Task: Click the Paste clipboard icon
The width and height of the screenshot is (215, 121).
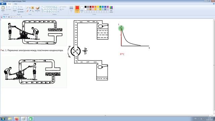Action: (x=3, y=8)
